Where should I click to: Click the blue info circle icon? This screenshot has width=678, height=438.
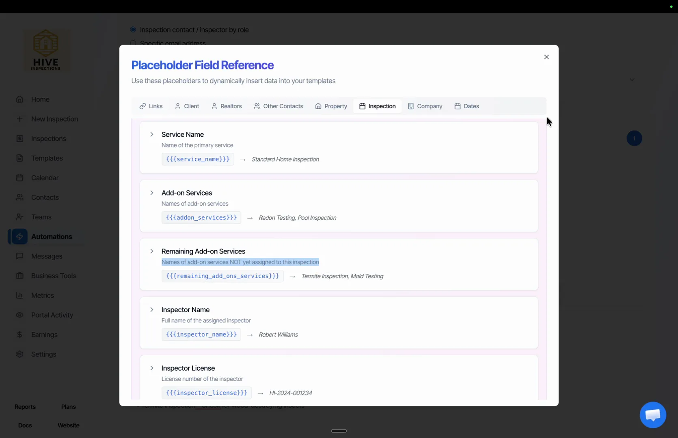[x=634, y=138]
